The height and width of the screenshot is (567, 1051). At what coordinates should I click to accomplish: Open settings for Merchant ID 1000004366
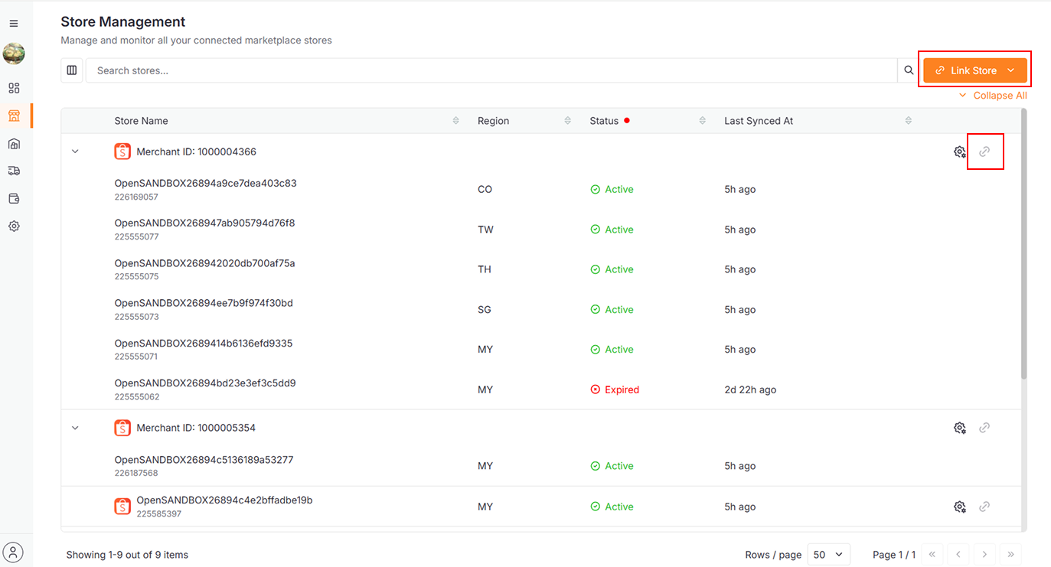(x=959, y=152)
